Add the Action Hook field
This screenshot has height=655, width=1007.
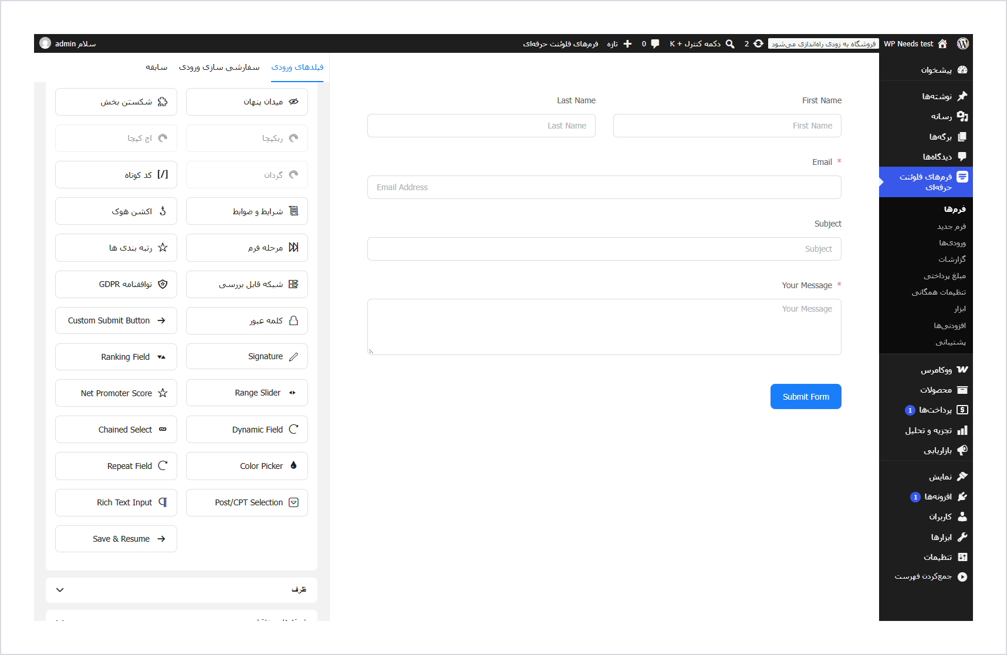[116, 211]
